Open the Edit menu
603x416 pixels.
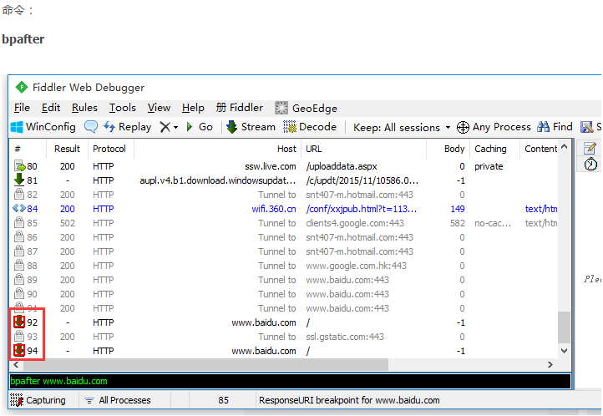tap(51, 108)
